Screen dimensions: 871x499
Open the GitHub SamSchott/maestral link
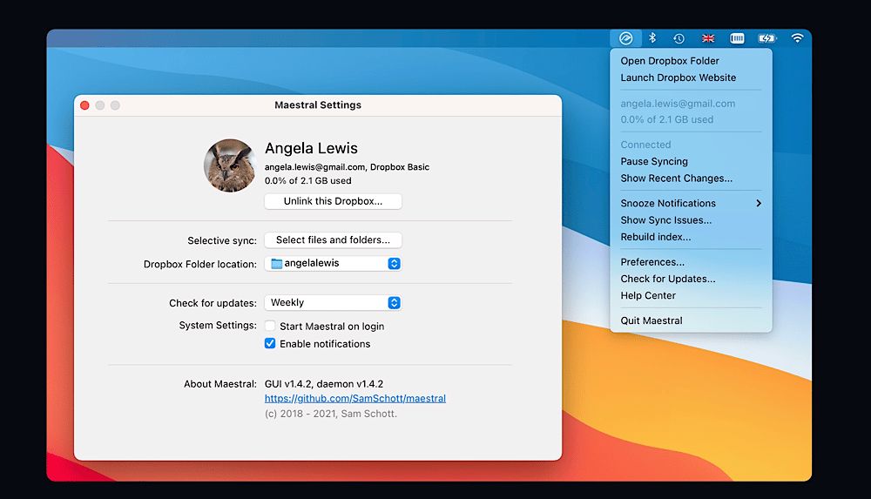[355, 399]
